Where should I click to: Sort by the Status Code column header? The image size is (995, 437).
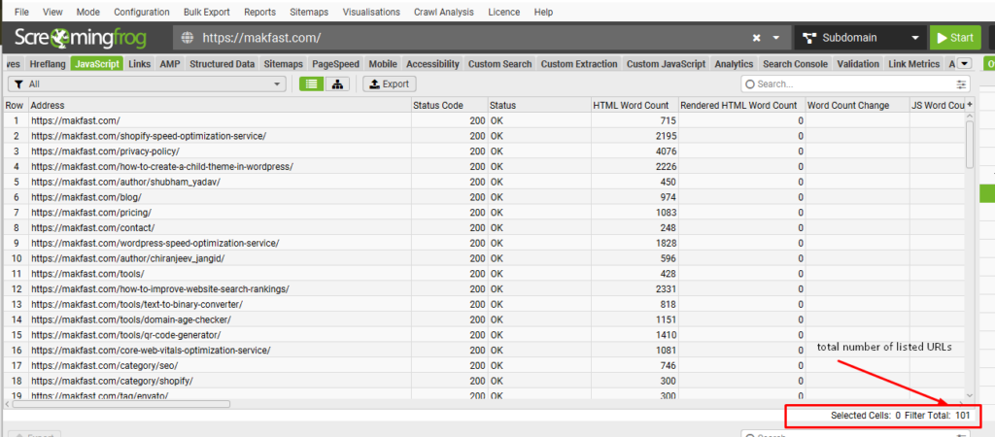click(x=449, y=105)
